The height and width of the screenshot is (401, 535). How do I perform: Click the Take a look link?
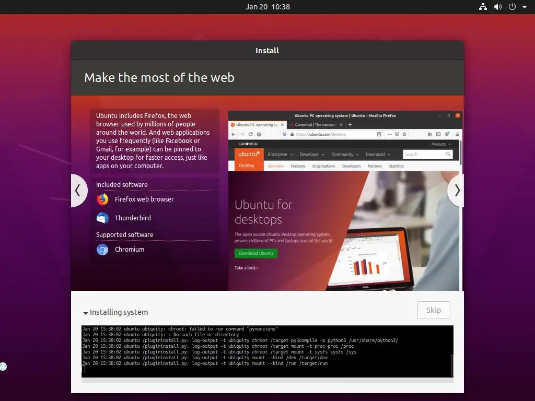click(x=246, y=268)
